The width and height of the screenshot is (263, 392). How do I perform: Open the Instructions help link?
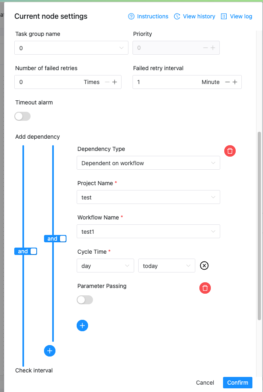[148, 16]
